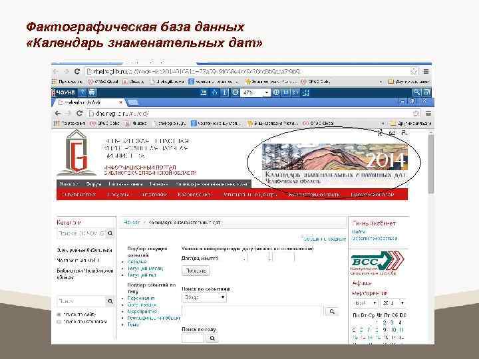Click the Текущий год link
Image resolution: width=479 pixels, height=359 pixels.
click(142, 275)
